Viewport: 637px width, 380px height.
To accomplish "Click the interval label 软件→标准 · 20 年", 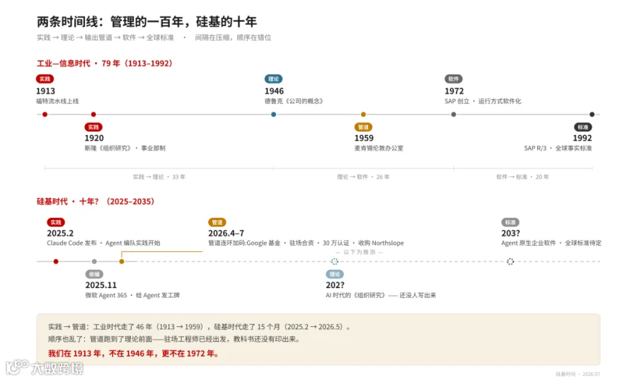I will [x=522, y=177].
